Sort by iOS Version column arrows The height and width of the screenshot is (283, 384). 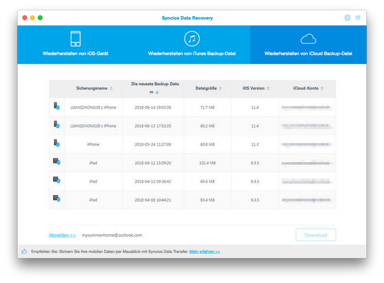(x=268, y=88)
